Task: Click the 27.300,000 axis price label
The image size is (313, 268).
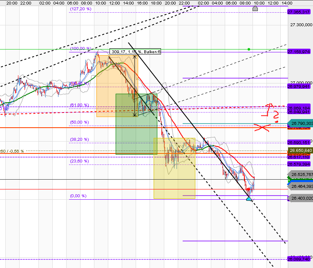Action: click(301, 25)
